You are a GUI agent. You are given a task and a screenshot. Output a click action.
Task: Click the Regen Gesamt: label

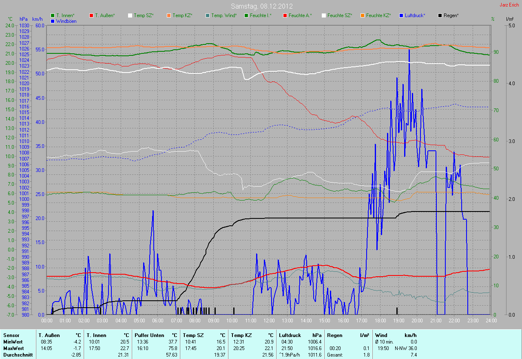pos(336,355)
